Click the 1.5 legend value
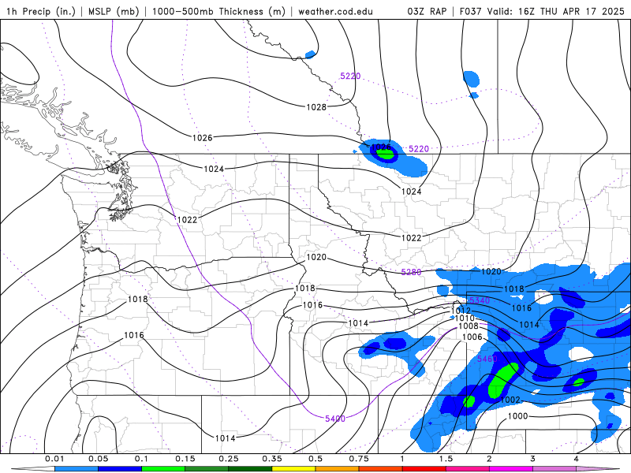The width and height of the screenshot is (631, 473). tap(446, 459)
